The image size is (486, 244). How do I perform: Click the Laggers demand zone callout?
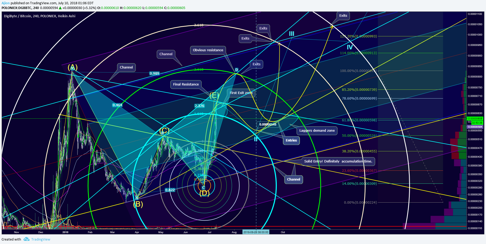tap(317, 131)
